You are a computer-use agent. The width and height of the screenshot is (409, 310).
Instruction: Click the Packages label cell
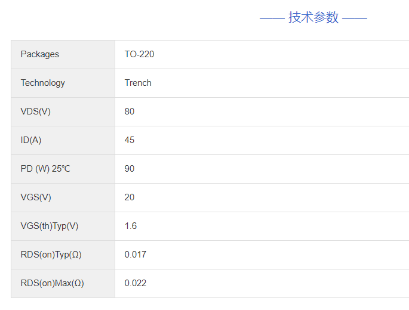click(x=40, y=54)
